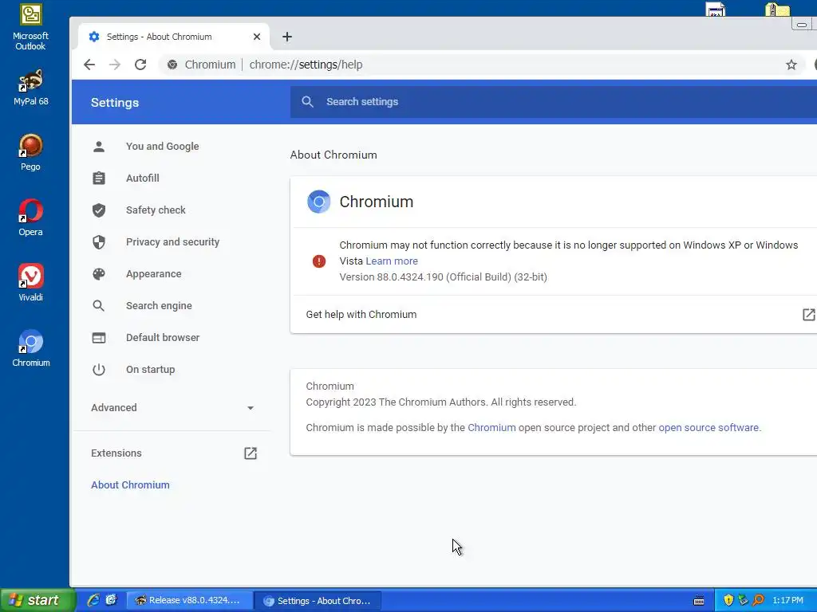Open the open source software link
The image size is (817, 612).
708,428
